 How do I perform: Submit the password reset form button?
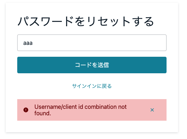pos(92,65)
